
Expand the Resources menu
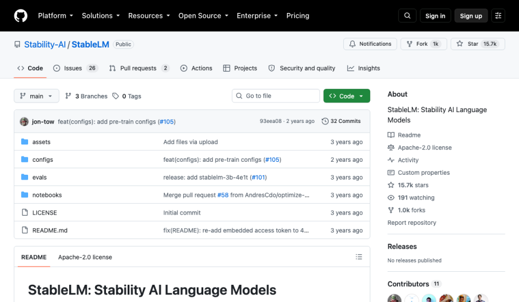[149, 16]
